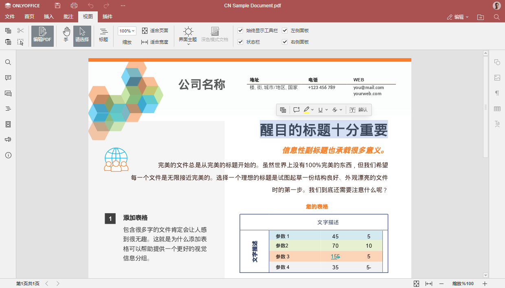Undo the last action
This screenshot has height=288, width=505.
[x=90, y=6]
